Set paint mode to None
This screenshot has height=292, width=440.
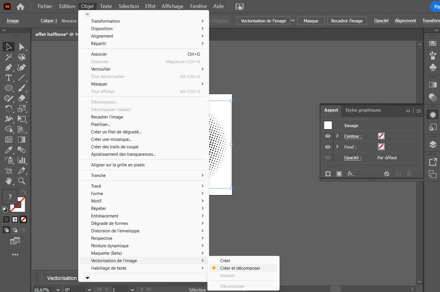(24, 219)
